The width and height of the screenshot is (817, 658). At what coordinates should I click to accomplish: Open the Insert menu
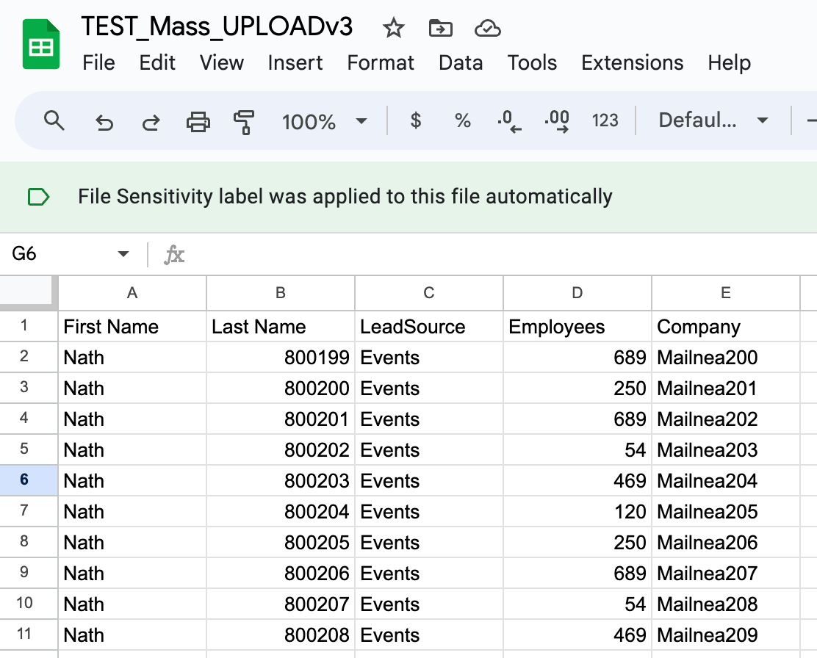(x=295, y=63)
